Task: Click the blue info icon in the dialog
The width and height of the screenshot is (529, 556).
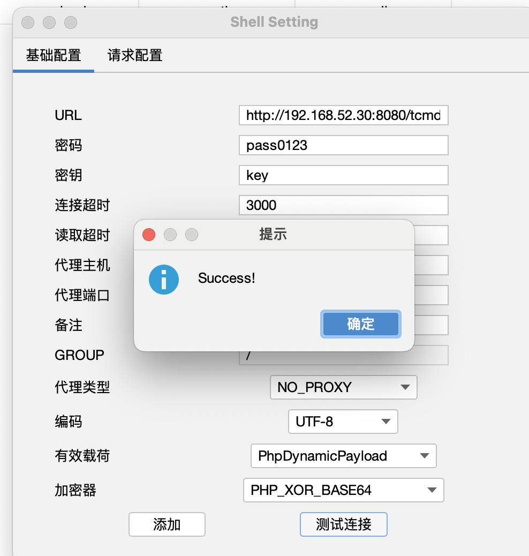Action: (163, 280)
